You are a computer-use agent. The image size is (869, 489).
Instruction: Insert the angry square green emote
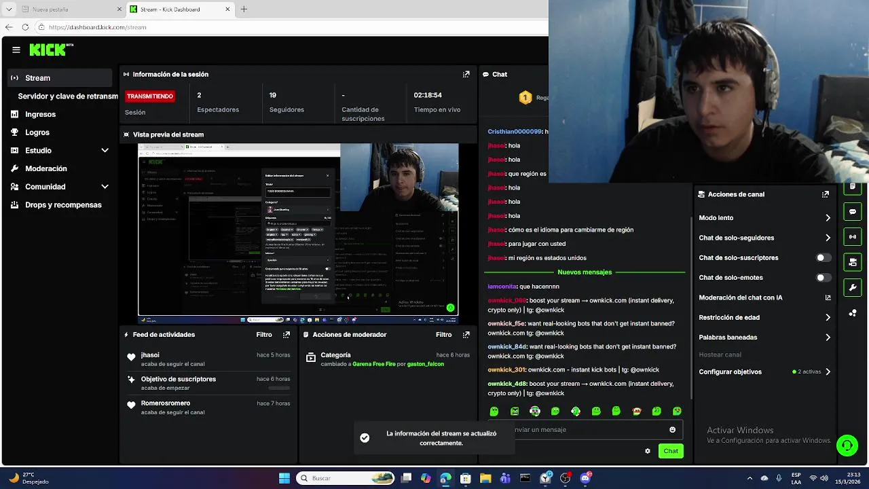pos(515,411)
